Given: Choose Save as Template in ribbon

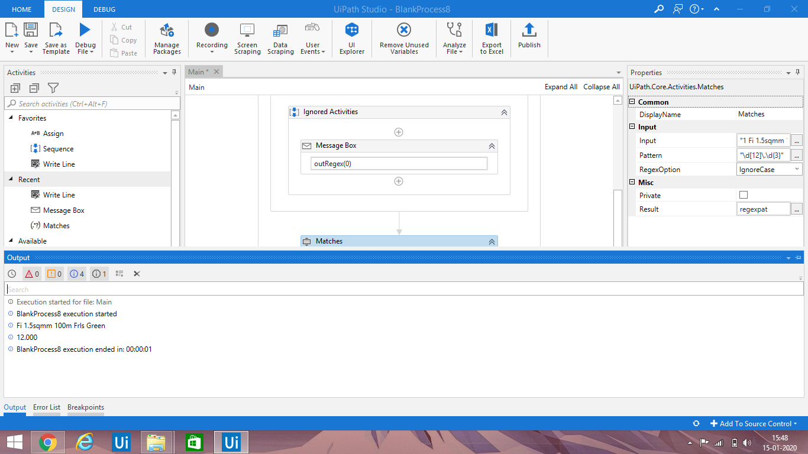Looking at the screenshot, I should [x=56, y=38].
